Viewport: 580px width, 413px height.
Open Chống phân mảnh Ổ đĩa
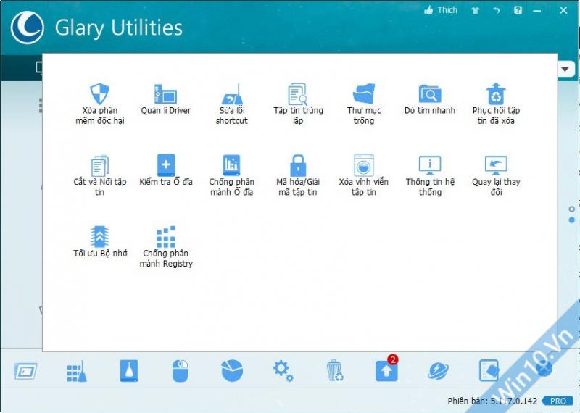[232, 175]
